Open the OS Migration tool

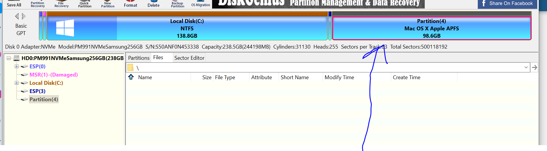point(201,4)
